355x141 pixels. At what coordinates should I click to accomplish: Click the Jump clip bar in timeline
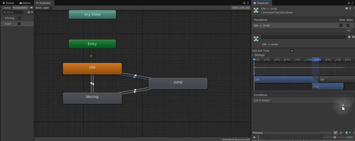(328, 87)
